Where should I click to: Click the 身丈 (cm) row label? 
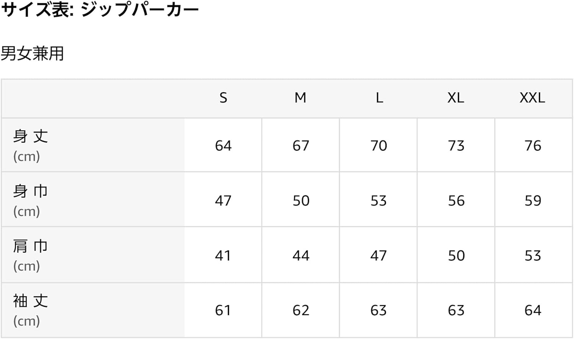[x=31, y=145]
